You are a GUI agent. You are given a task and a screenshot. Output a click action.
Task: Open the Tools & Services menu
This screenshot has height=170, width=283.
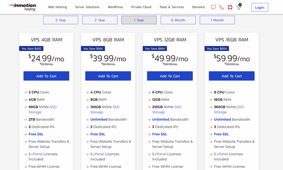coord(172,7)
